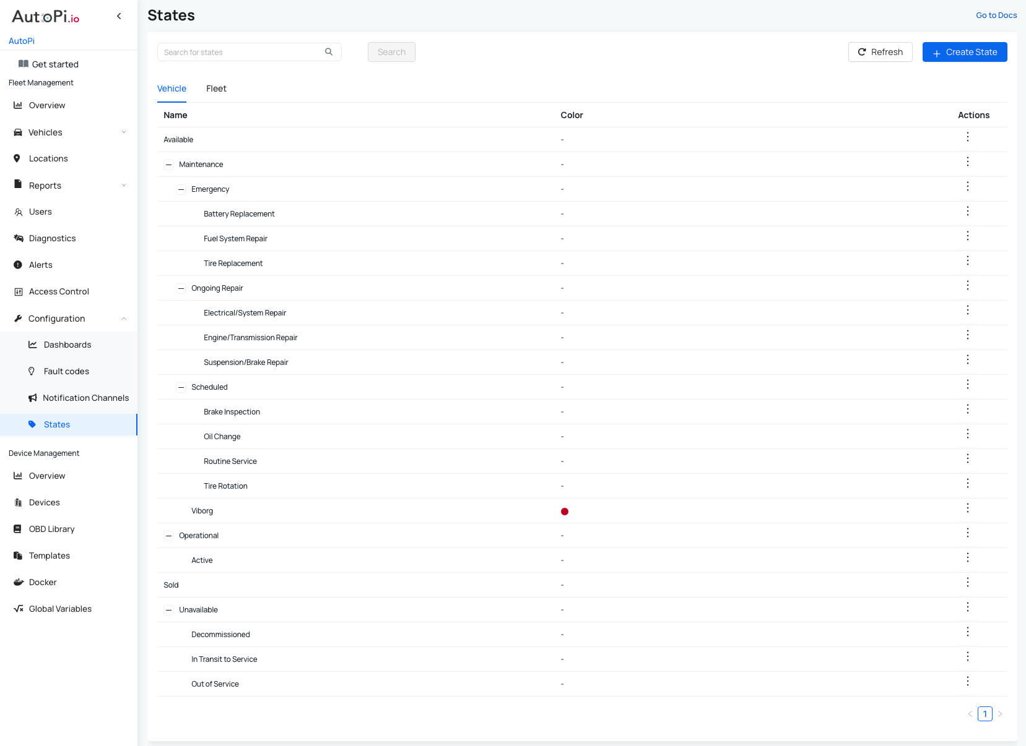The height and width of the screenshot is (746, 1026).
Task: Refresh the states list
Action: point(880,52)
